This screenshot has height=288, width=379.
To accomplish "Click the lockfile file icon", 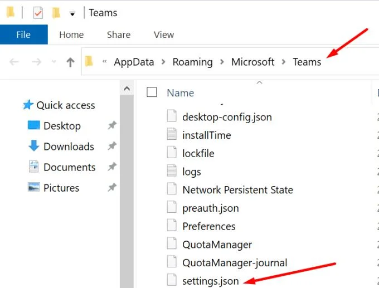I will (x=172, y=152).
